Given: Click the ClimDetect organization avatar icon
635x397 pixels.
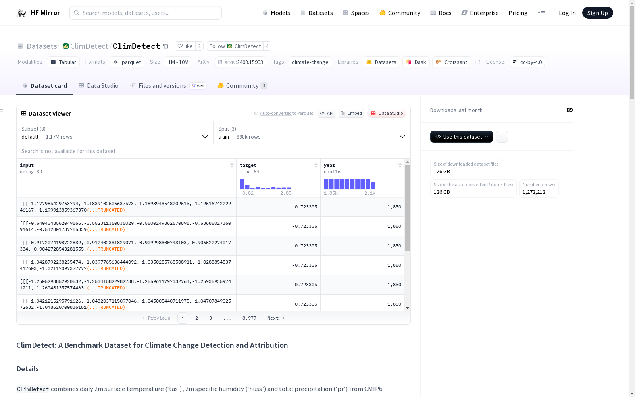Looking at the screenshot, I should [66, 46].
